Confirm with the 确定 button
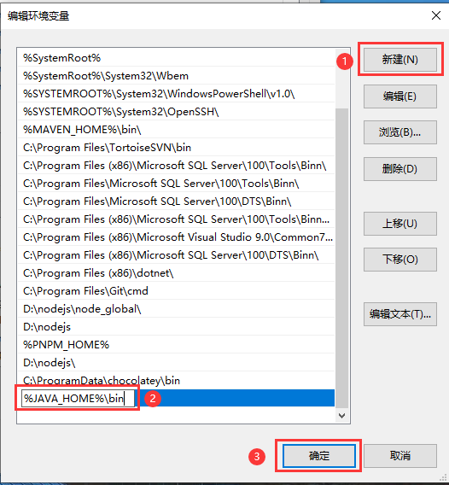 [318, 456]
